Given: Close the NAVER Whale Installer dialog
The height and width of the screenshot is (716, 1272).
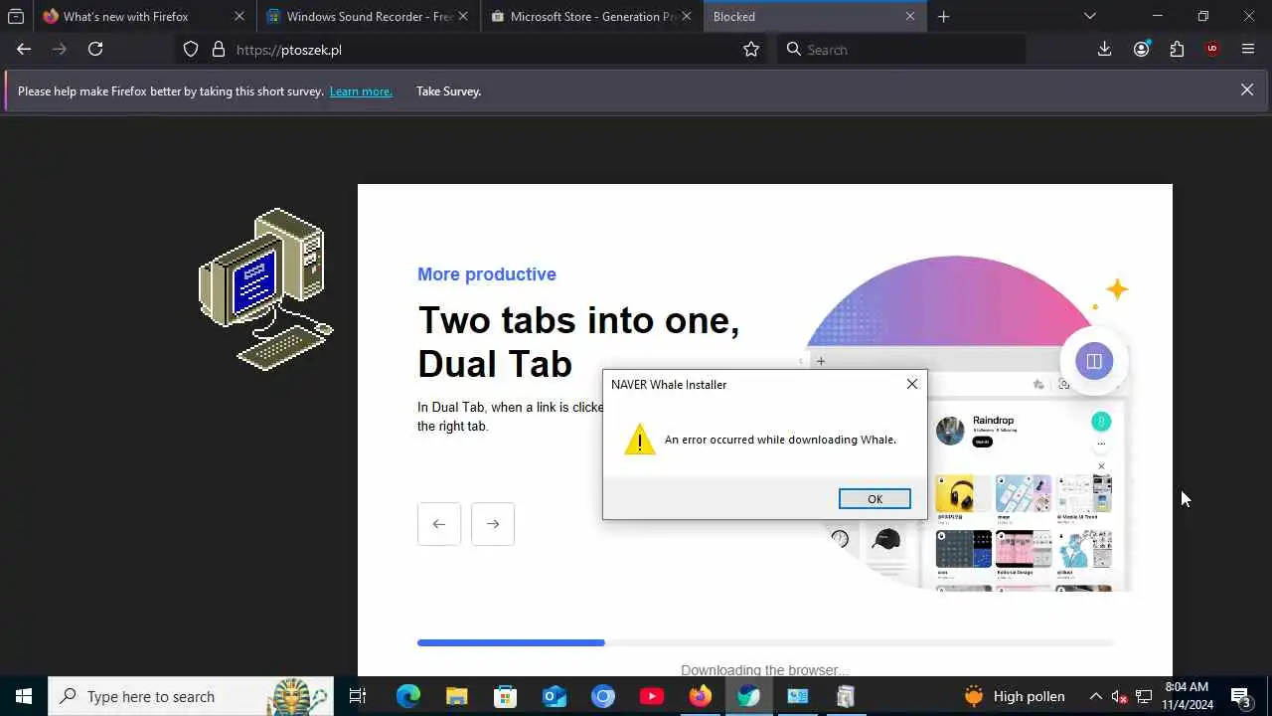Looking at the screenshot, I should (x=912, y=384).
